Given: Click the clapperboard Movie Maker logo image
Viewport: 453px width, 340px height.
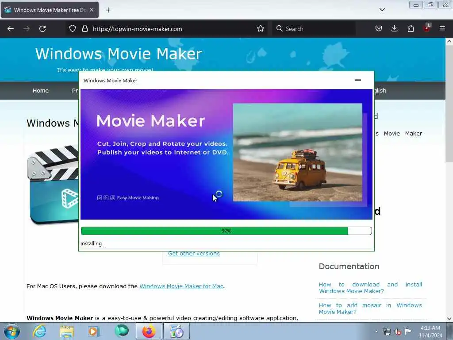Looking at the screenshot, I should (53, 185).
